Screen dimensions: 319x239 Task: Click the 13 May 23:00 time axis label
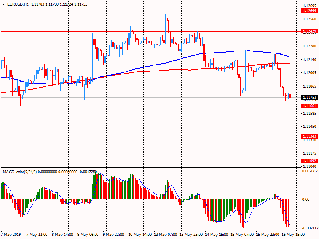tap(191, 235)
